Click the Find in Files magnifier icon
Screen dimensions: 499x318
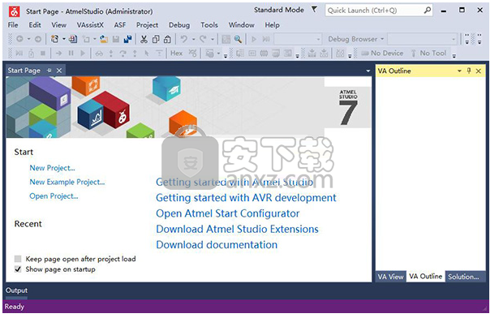[238, 39]
